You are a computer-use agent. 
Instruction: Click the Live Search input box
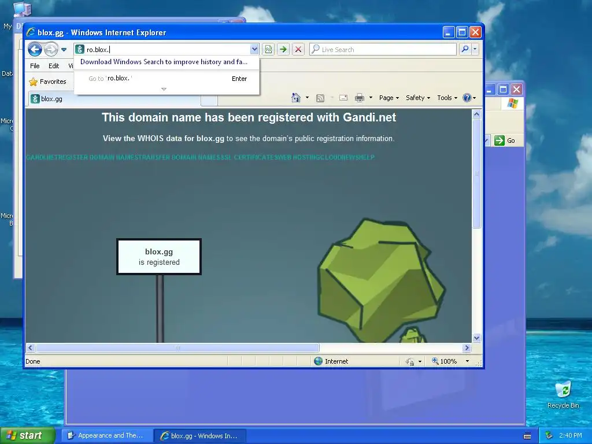[x=383, y=49]
